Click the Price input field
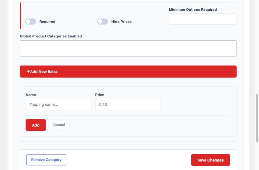The height and width of the screenshot is (170, 259). pyautogui.click(x=128, y=104)
